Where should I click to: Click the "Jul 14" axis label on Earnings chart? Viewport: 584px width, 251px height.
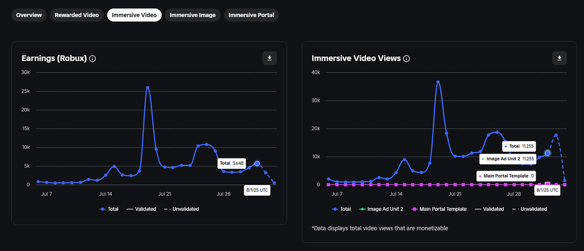(x=105, y=194)
